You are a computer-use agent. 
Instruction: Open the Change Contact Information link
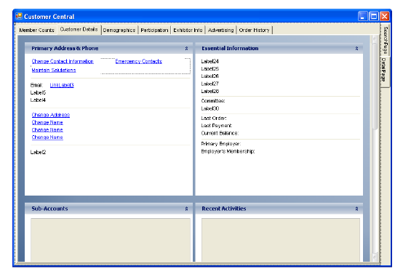tap(63, 61)
